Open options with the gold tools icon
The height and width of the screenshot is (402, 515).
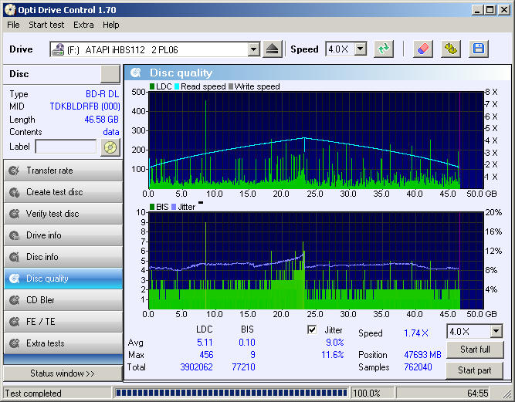pos(451,49)
